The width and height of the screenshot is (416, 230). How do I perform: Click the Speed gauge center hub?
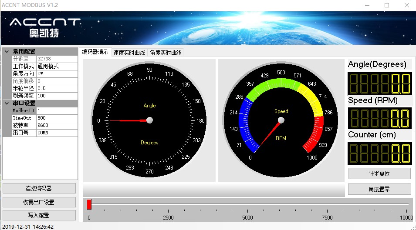point(281,120)
